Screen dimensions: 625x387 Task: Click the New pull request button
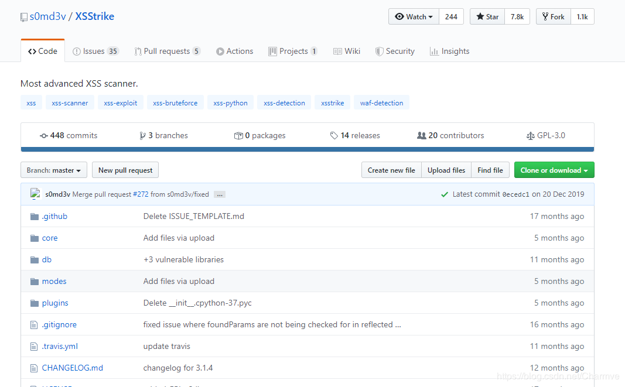(x=125, y=170)
